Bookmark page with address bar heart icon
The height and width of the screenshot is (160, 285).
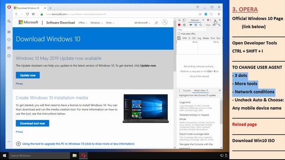(211, 14)
